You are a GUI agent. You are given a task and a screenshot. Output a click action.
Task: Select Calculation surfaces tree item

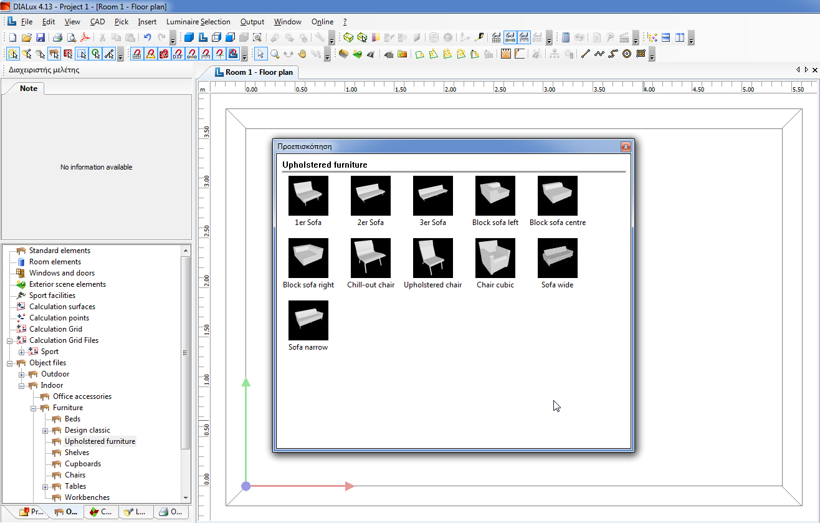[x=62, y=307]
